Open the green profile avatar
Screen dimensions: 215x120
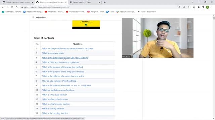coord(208,7)
